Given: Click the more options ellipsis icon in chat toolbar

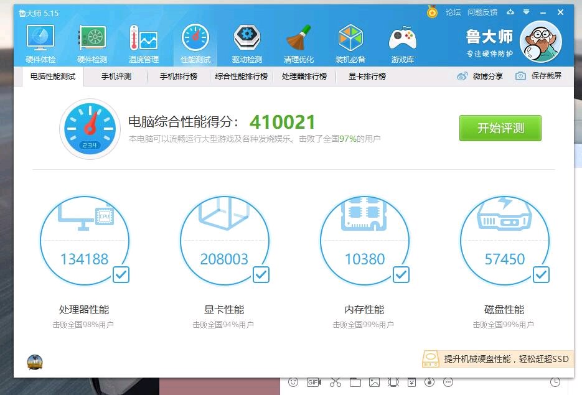Looking at the screenshot, I should 448,382.
